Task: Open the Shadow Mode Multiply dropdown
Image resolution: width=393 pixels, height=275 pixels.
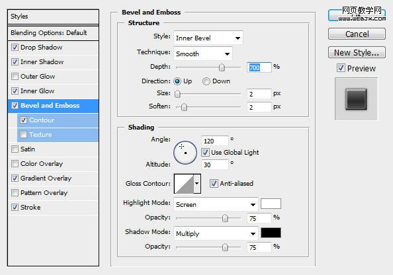Action: [x=216, y=233]
